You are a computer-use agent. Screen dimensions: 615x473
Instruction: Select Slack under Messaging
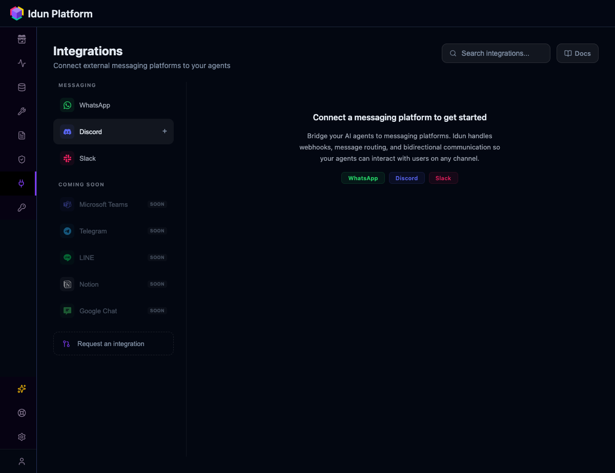click(87, 158)
